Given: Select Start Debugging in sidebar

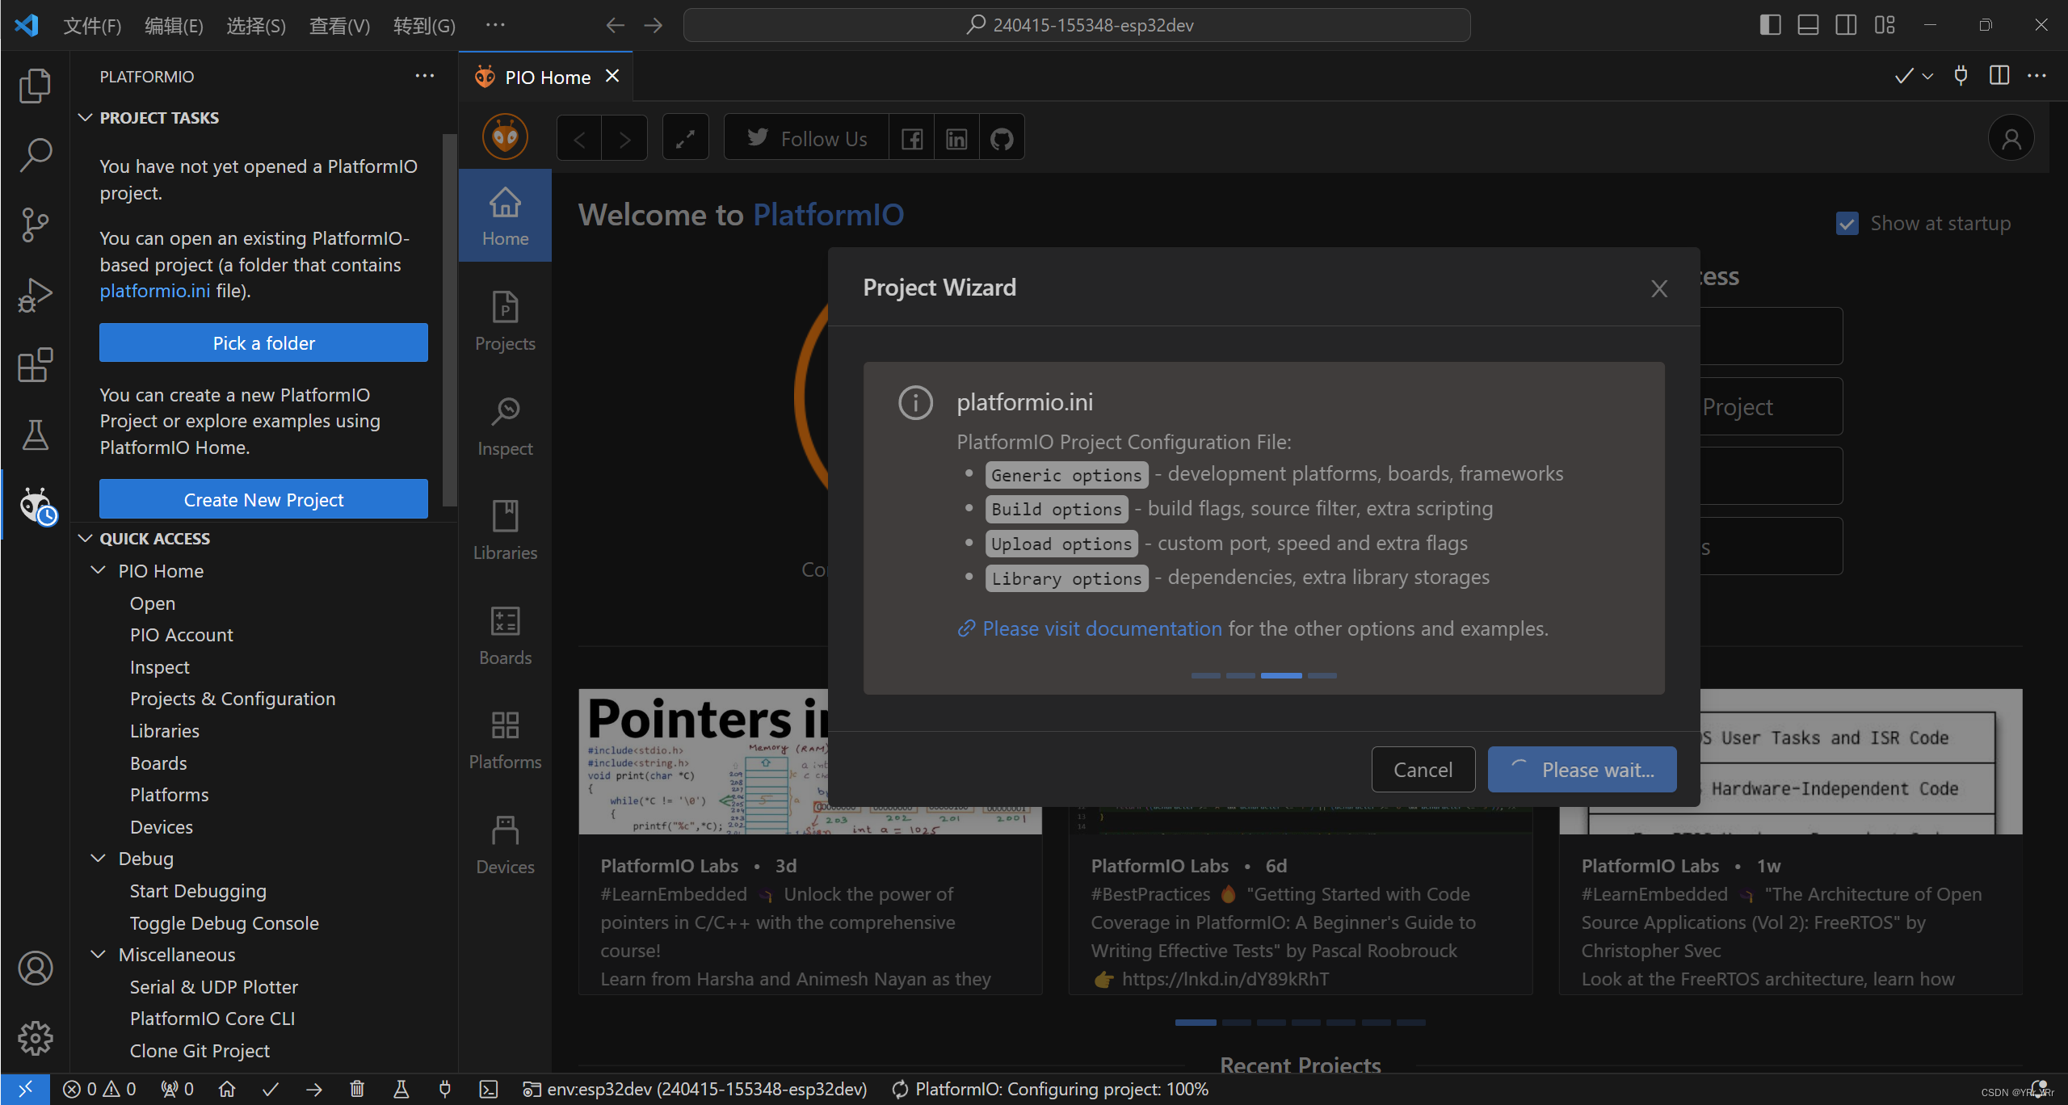Looking at the screenshot, I should click(197, 889).
